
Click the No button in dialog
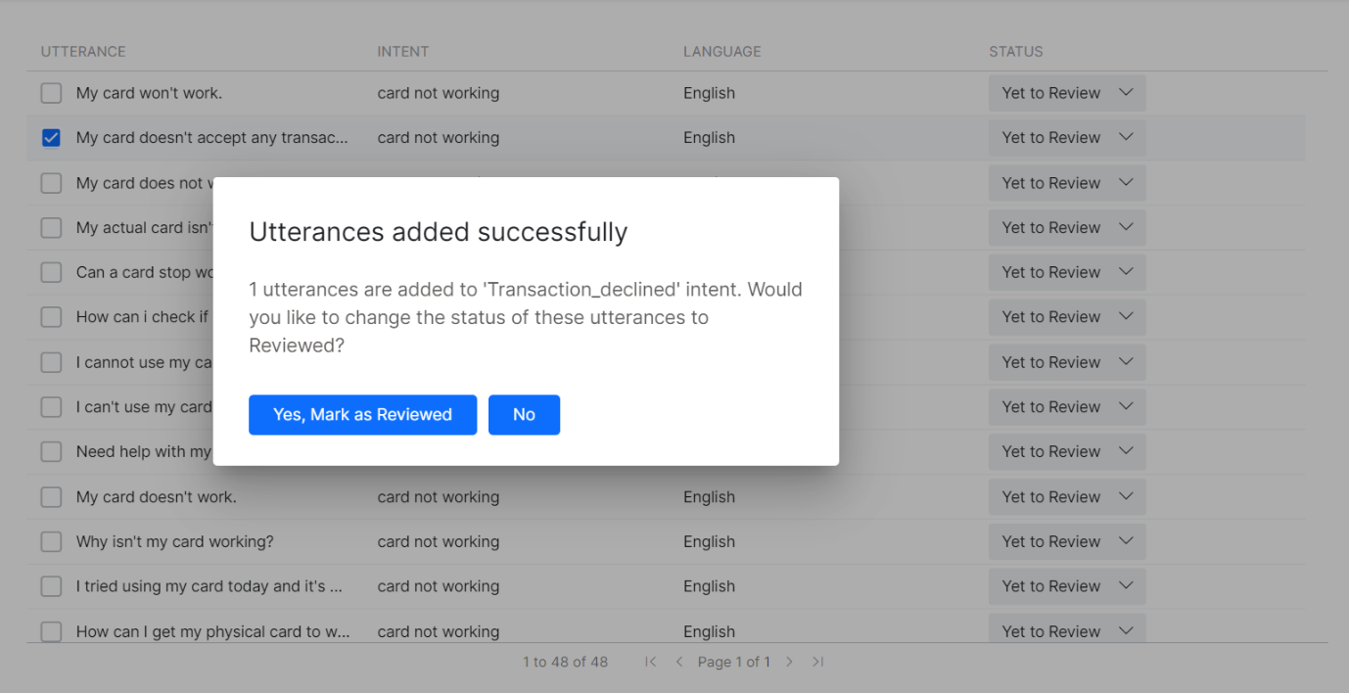coord(524,415)
